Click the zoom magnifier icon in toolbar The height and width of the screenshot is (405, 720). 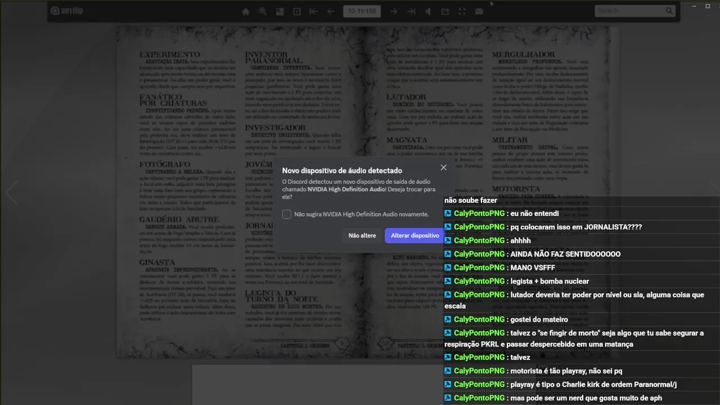pyautogui.click(x=263, y=11)
